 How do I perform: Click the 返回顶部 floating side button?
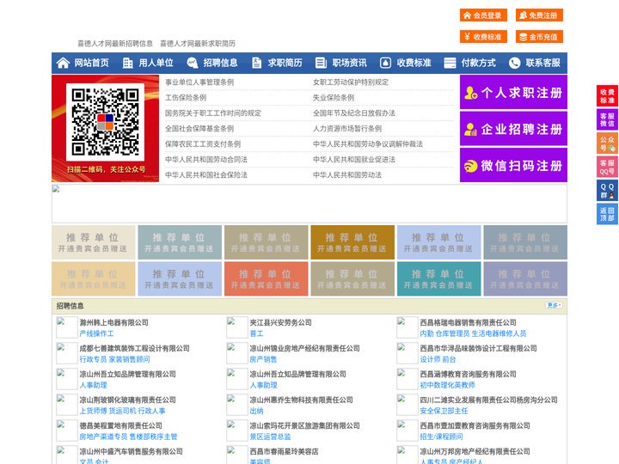pyautogui.click(x=607, y=214)
